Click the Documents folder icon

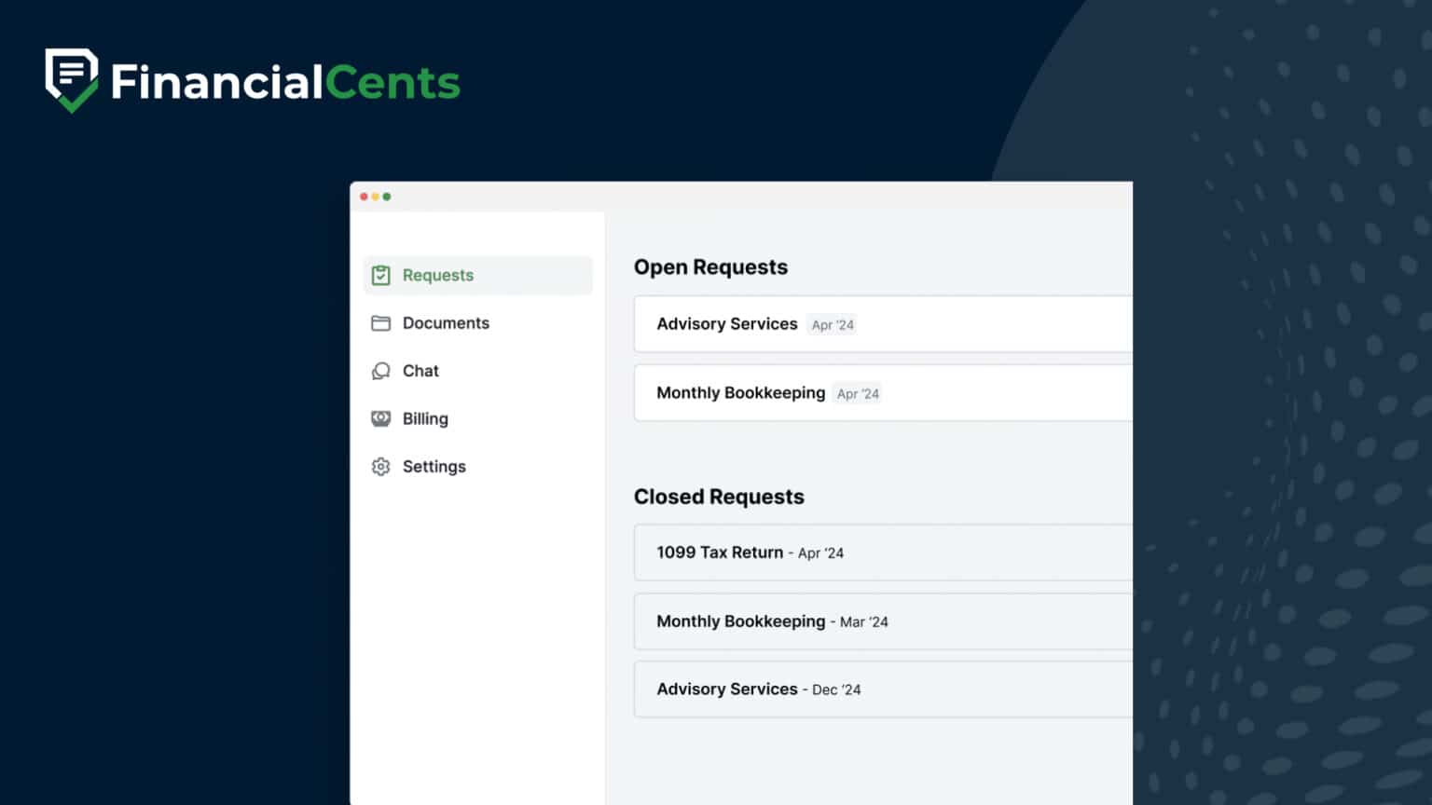point(380,322)
